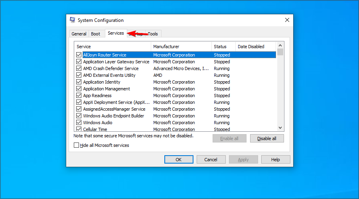
Task: Select Windows Audio Endpoint Builder text
Action: coord(114,116)
